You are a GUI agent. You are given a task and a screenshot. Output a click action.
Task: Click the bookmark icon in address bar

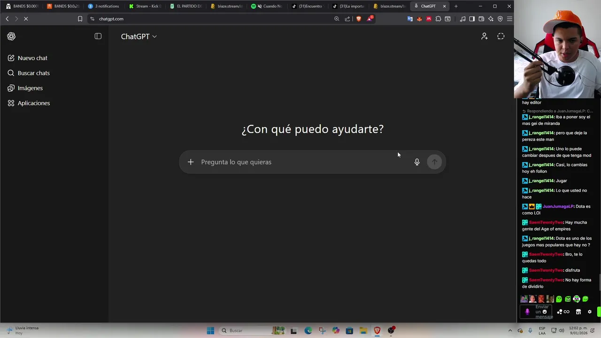click(80, 19)
